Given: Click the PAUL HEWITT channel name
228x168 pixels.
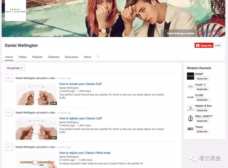Looking at the screenshot, I should [x=203, y=116].
